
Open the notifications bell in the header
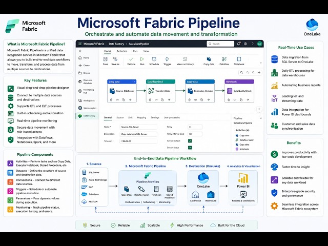238,44
